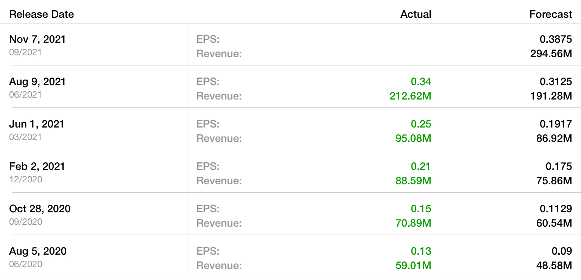This screenshot has width=581, height=280.
Task: Open the Aug 9, 2021 earnings row
Action: (x=37, y=82)
